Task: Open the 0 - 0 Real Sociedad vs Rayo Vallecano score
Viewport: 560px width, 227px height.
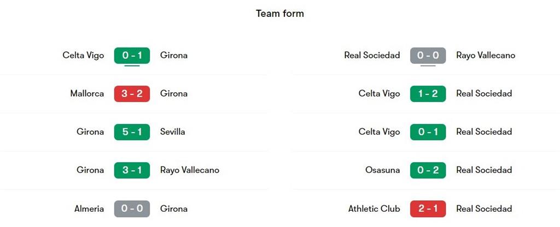Action: tap(428, 55)
